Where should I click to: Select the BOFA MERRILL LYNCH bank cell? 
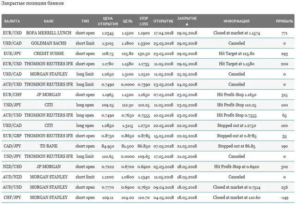(x=49, y=33)
